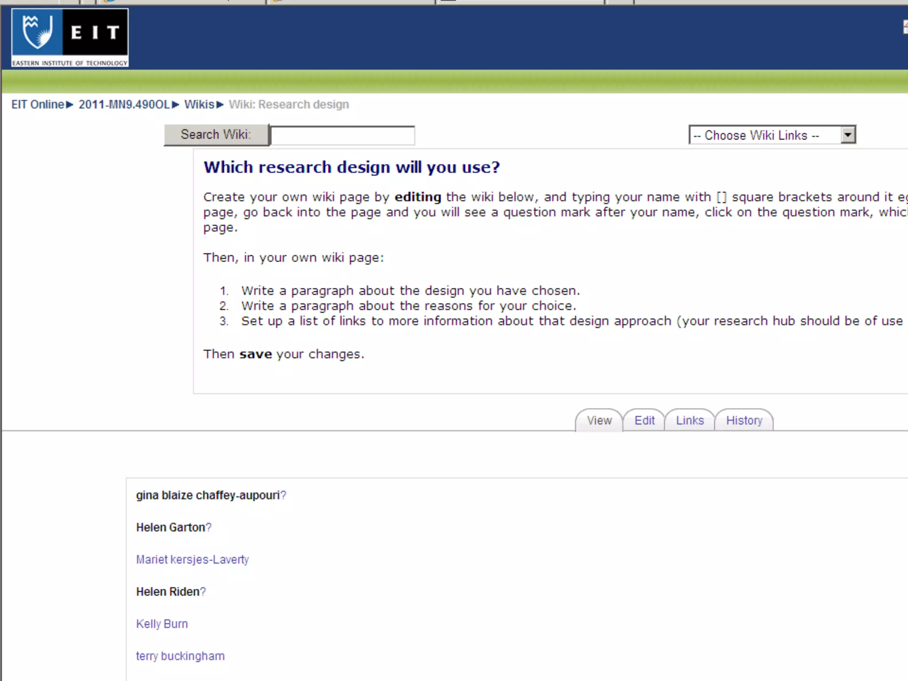Click question mark after gina blaize chaffey-aupouri
This screenshot has width=908, height=681.
tap(283, 495)
